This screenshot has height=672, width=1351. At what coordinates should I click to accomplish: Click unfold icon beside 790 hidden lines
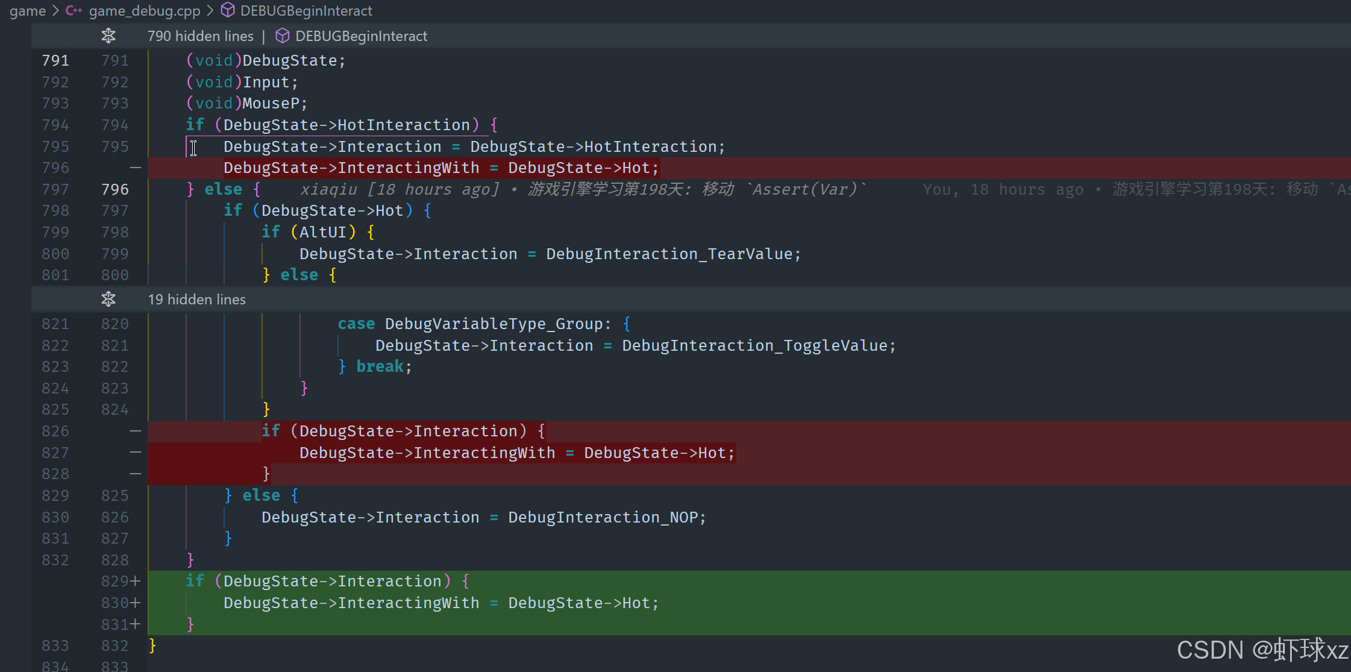(108, 36)
